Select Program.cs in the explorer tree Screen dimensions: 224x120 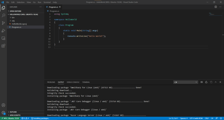pyautogui.click(x=26, y=27)
